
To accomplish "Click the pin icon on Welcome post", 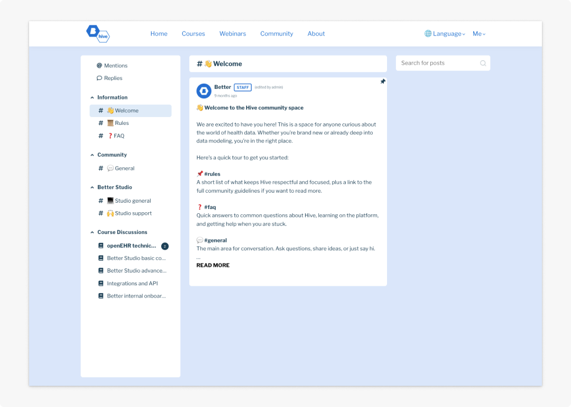I will coord(383,82).
